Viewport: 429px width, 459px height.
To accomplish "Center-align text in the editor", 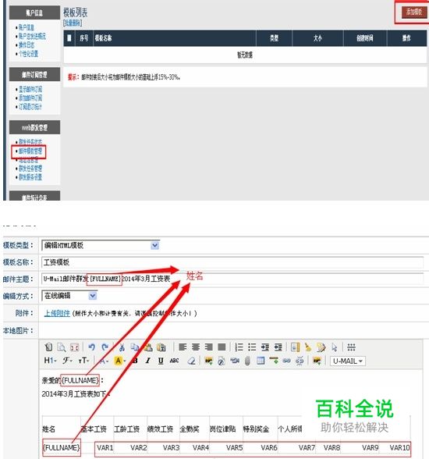I will [x=196, y=347].
